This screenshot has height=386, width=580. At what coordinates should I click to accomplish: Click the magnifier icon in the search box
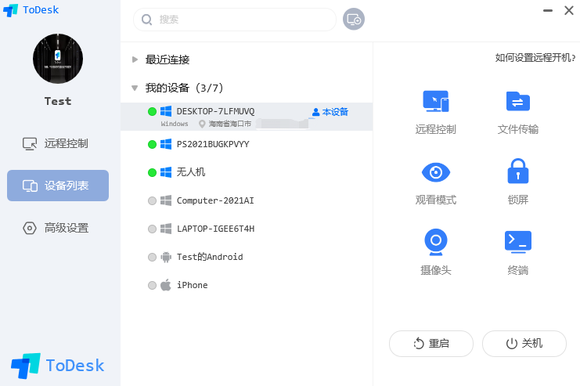(x=147, y=20)
